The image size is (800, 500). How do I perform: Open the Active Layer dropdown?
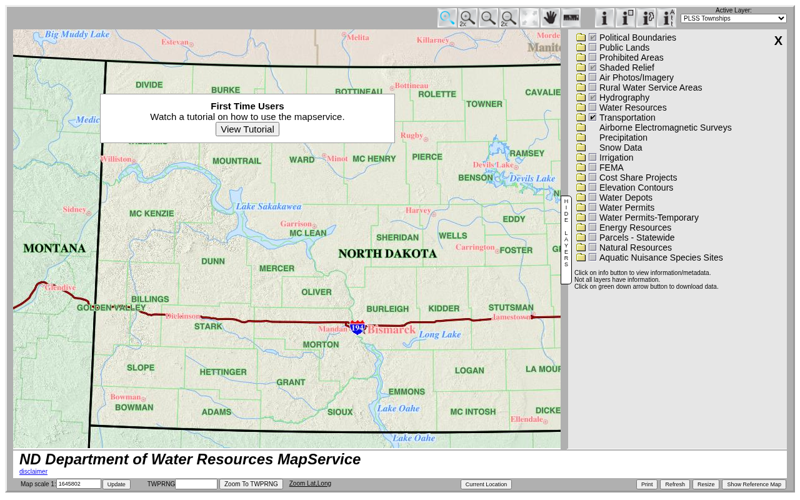click(733, 19)
